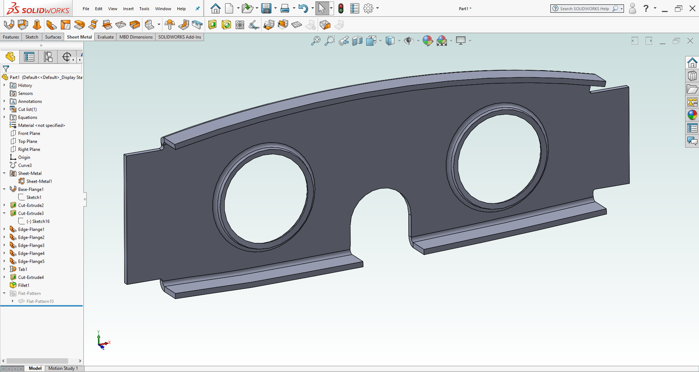Open the SOLIDWORKS Add-Ins tab
The height and width of the screenshot is (372, 699).
pyautogui.click(x=180, y=37)
